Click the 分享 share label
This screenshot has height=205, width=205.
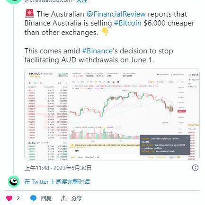(x=77, y=198)
